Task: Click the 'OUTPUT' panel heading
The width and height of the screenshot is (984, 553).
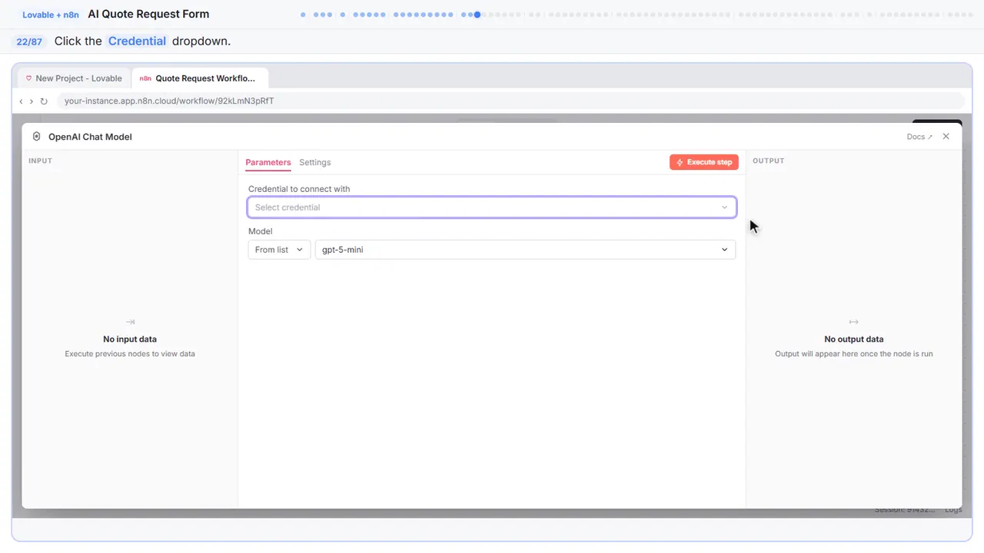Action: 768,161
